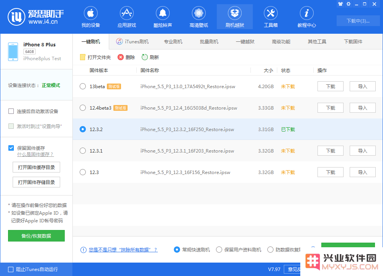Open 教程中心 tutorial center
This screenshot has height=276, width=383.
pos(306,17)
